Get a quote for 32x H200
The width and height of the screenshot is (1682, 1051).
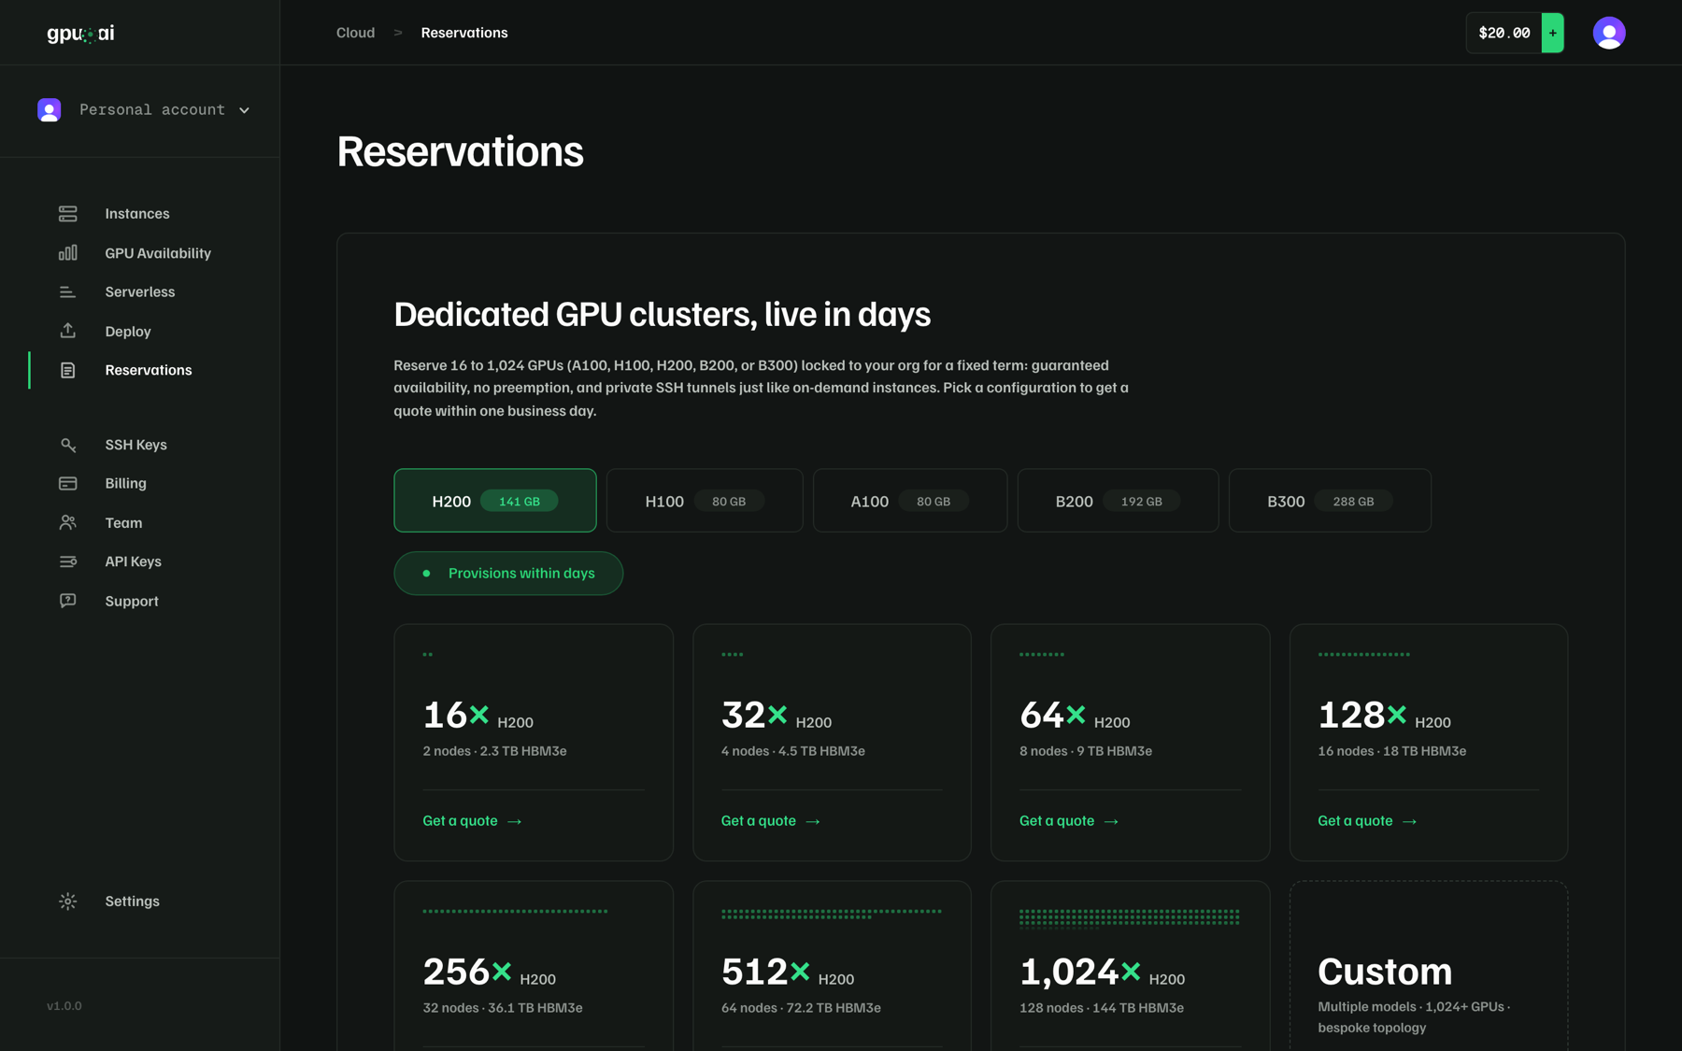[x=770, y=821]
